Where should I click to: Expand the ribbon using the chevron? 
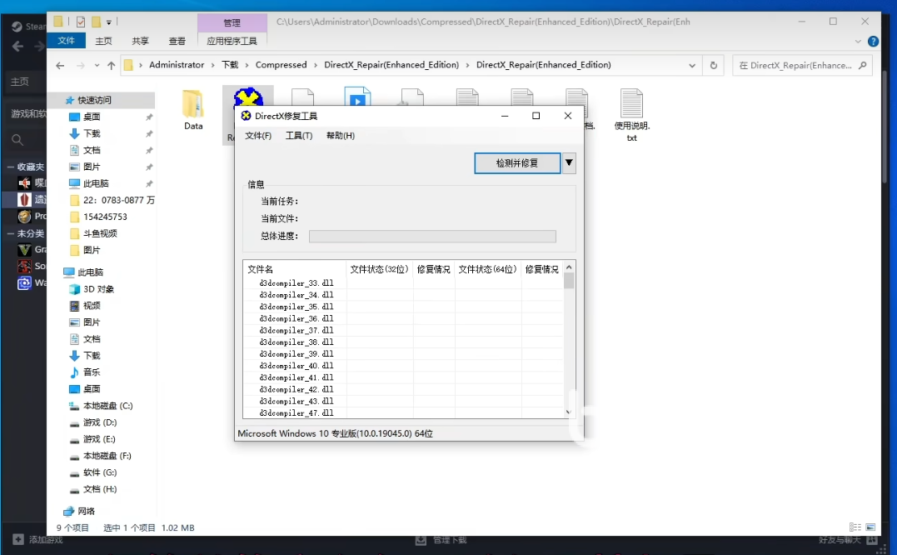859,41
